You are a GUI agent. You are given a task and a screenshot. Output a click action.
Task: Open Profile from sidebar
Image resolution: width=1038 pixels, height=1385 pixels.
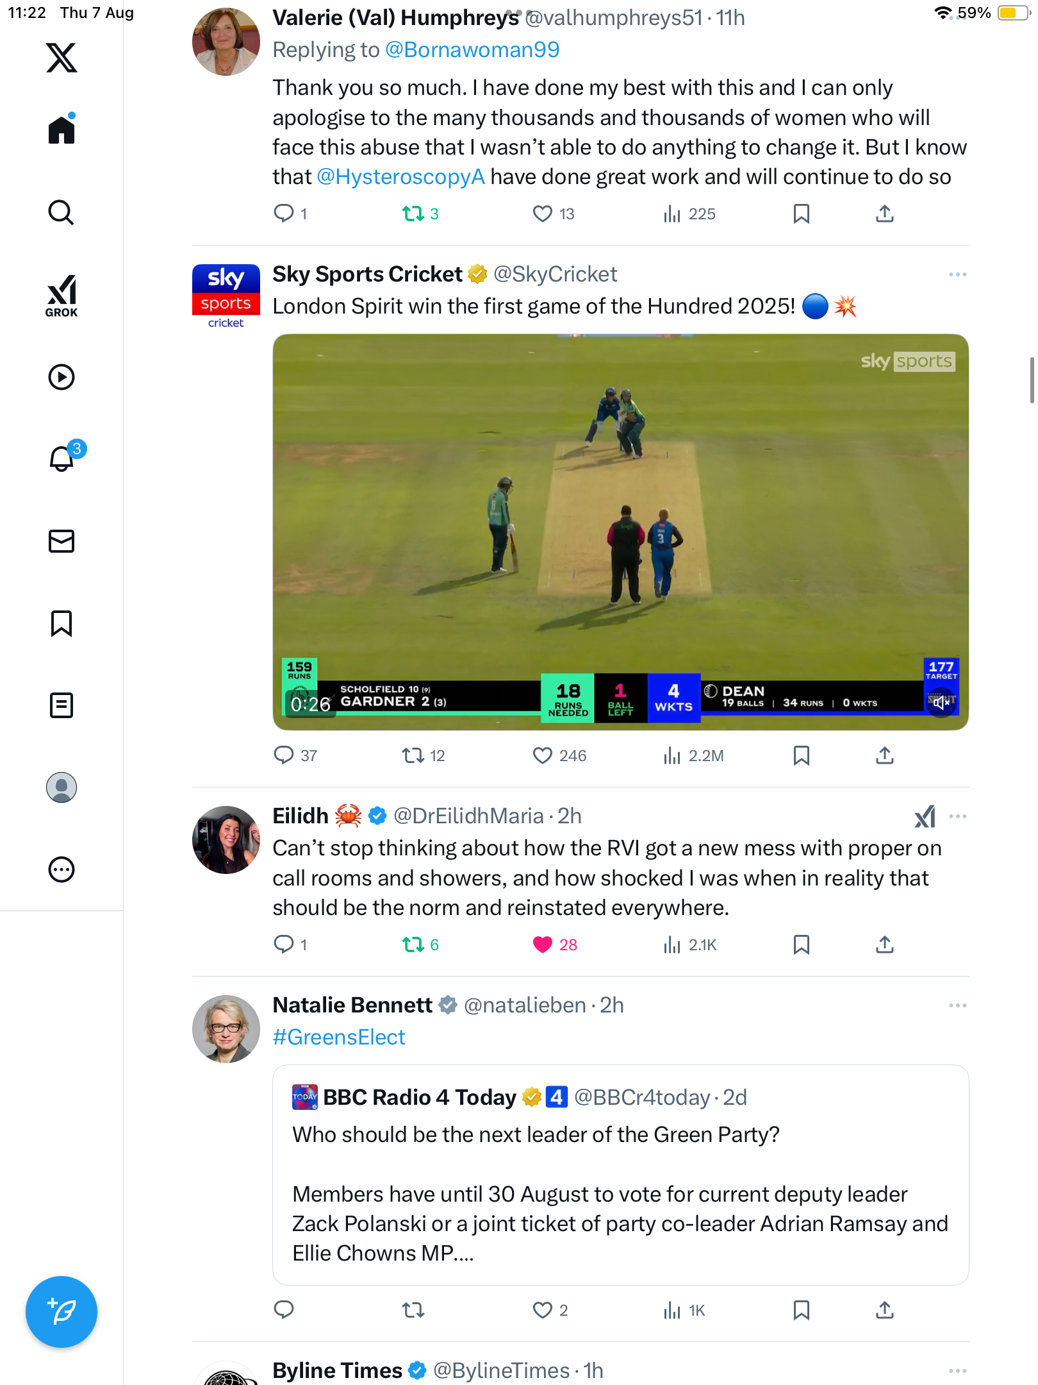(62, 787)
